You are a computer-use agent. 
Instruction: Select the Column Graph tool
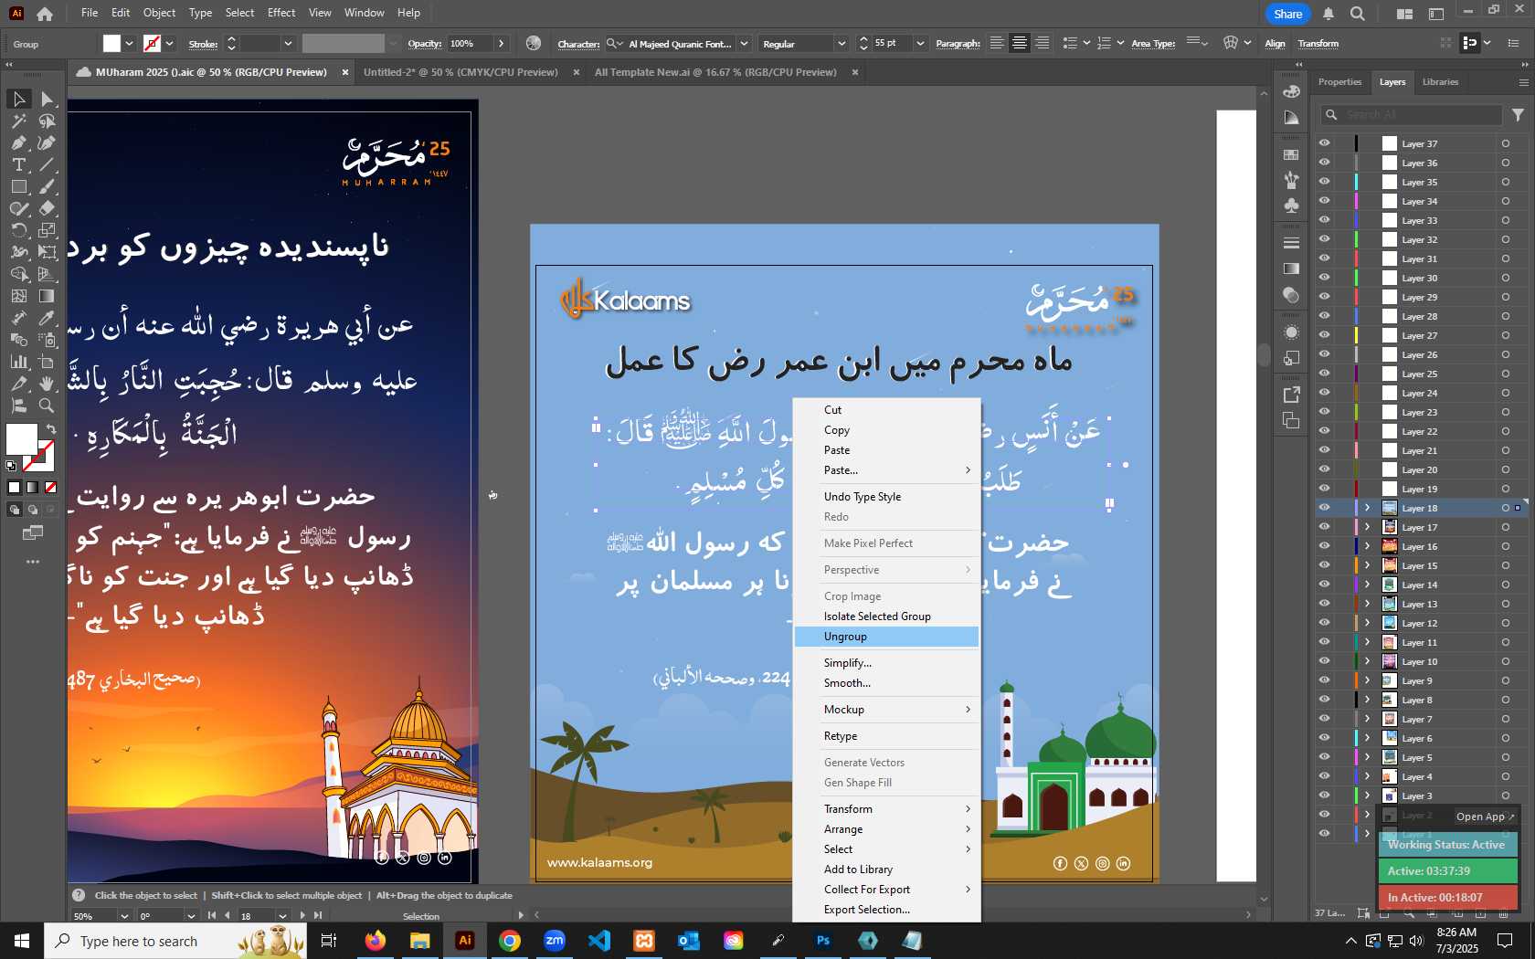click(x=18, y=362)
